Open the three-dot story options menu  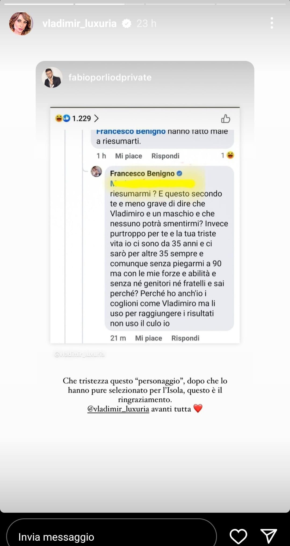(x=272, y=23)
